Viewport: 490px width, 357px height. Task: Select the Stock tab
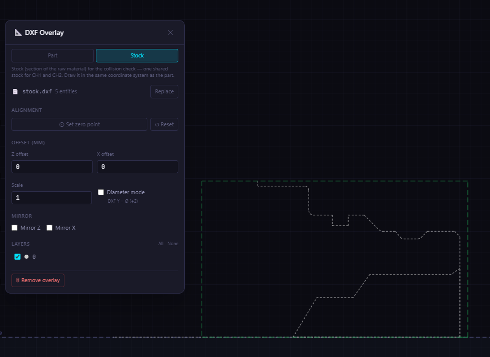pos(137,55)
